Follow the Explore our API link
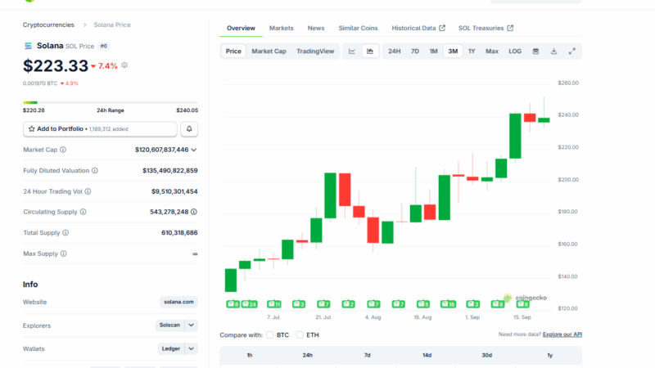655x368 pixels. (x=562, y=334)
